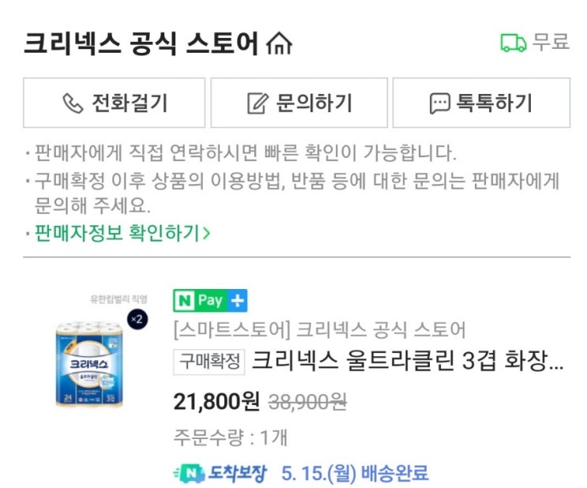Viewport: 587px width, 488px height.
Task: Click the 도착보장 N badge icon
Action: [x=188, y=474]
